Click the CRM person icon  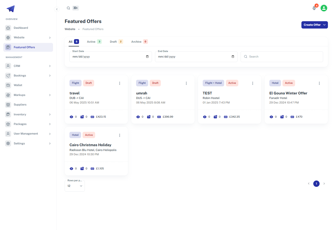pyautogui.click(x=8, y=66)
